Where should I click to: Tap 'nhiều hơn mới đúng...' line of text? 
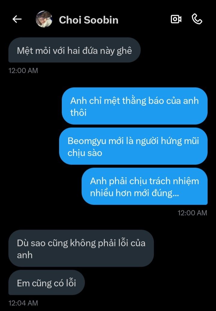(x=134, y=193)
